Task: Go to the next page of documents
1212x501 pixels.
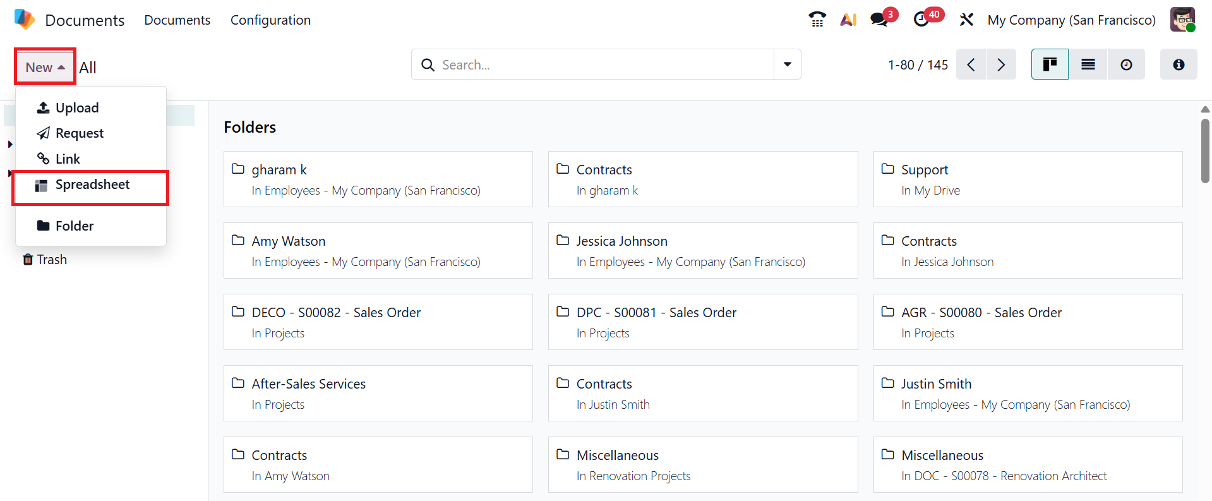Action: click(x=1001, y=64)
